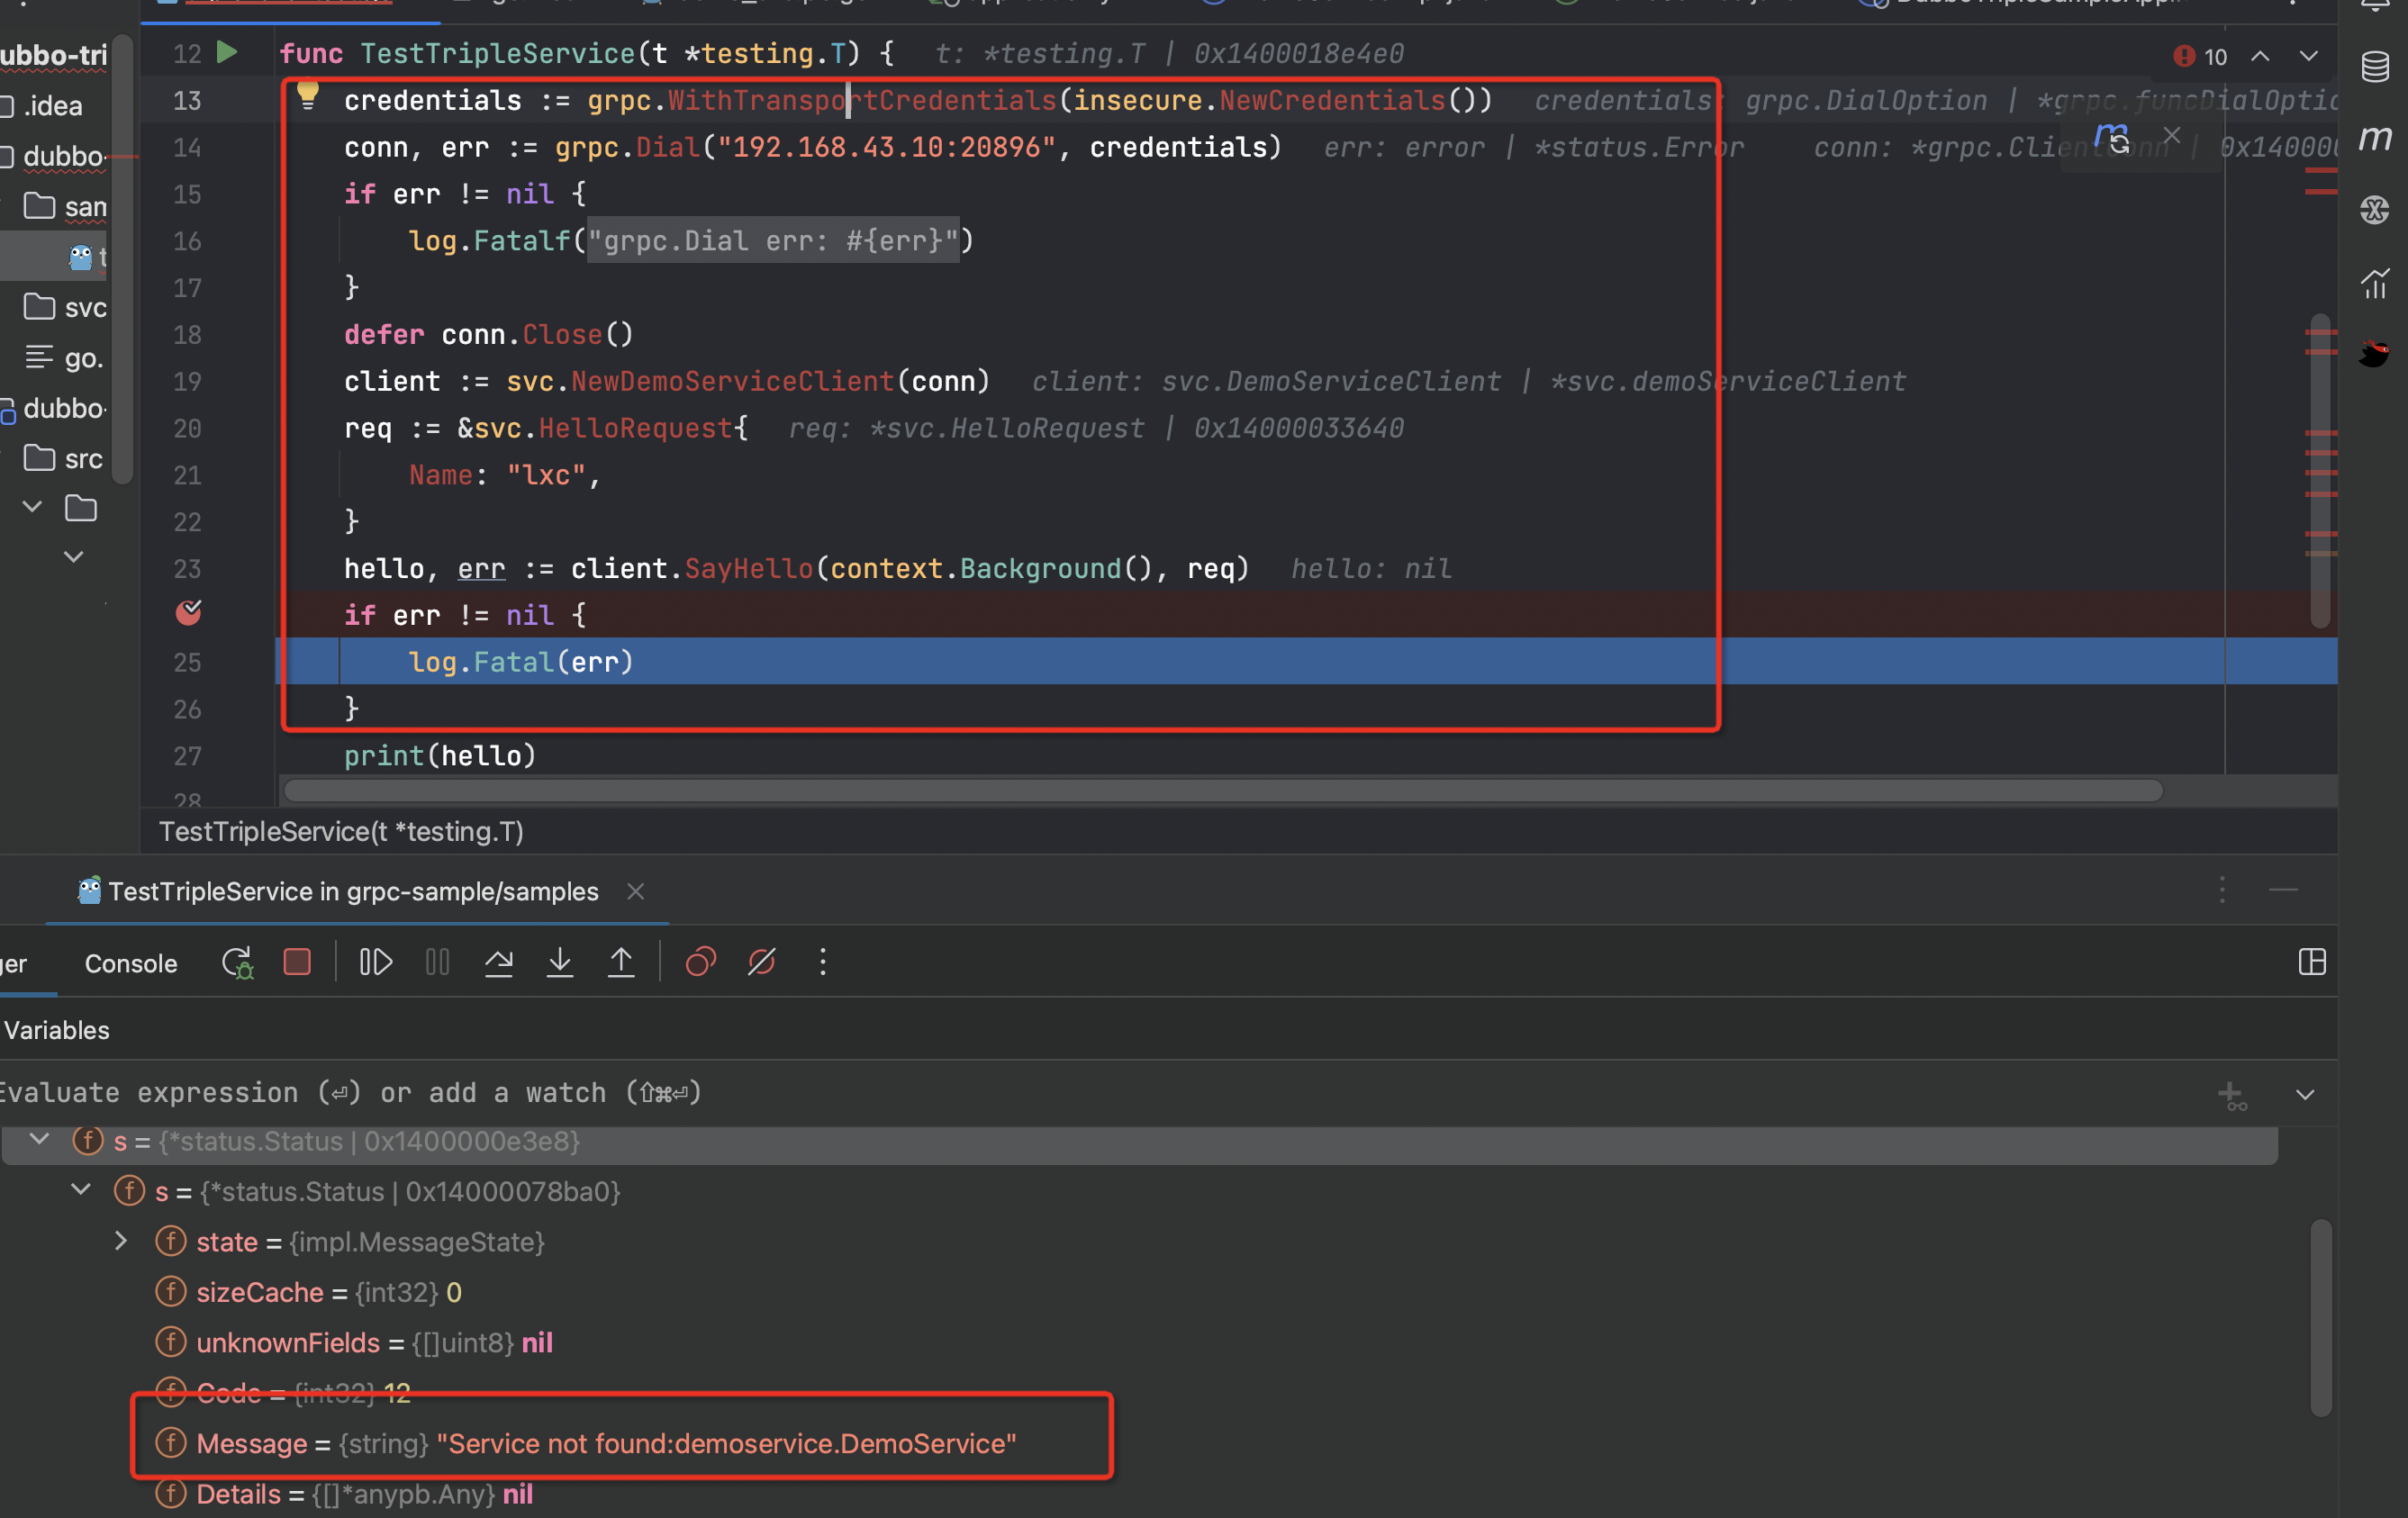Collapse the nested s status.Status node
This screenshot has height=1518, width=2408.
click(x=81, y=1190)
